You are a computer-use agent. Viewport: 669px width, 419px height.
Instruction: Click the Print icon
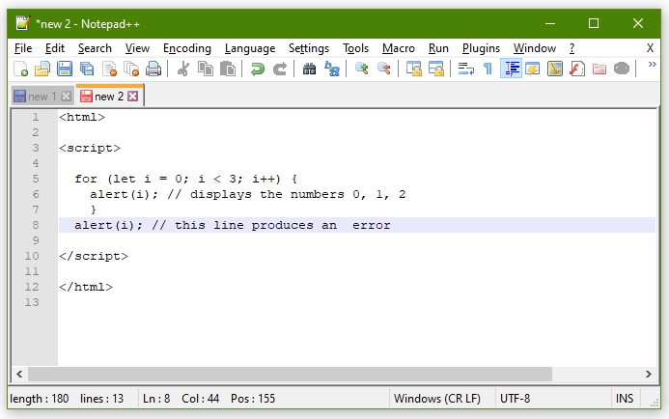click(x=153, y=70)
